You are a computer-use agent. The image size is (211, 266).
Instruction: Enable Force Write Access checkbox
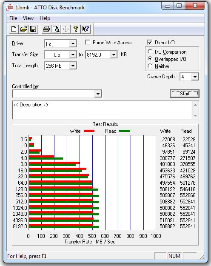point(88,42)
